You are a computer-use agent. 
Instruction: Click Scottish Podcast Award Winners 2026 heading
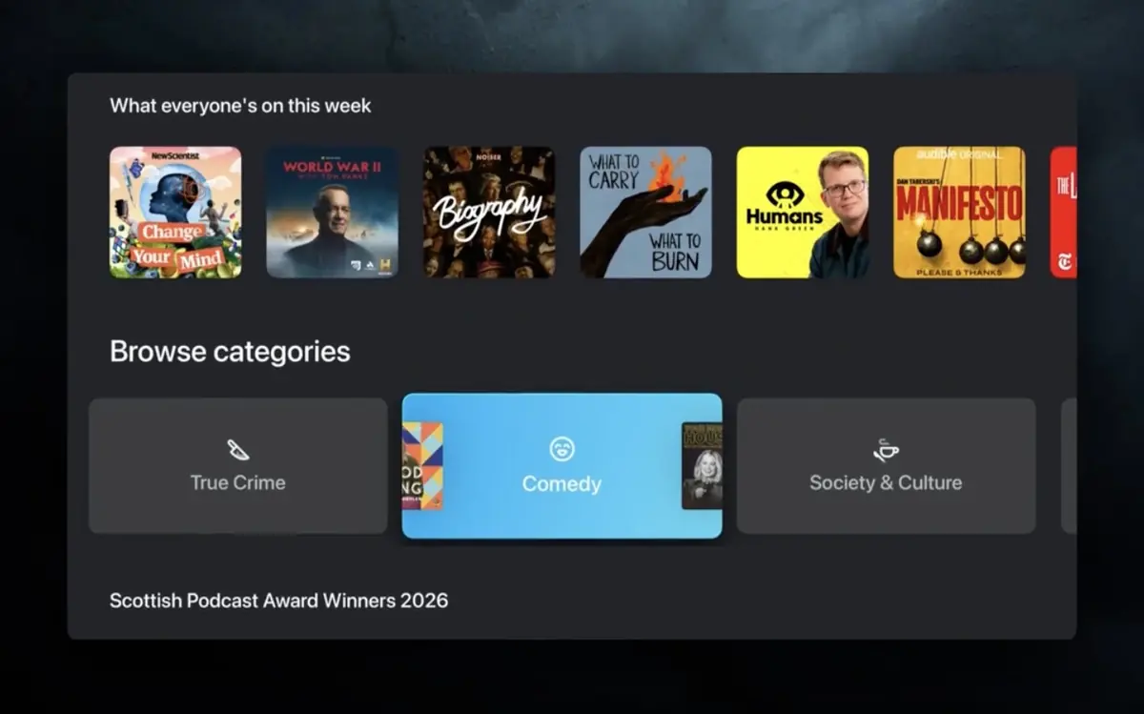coord(278,601)
